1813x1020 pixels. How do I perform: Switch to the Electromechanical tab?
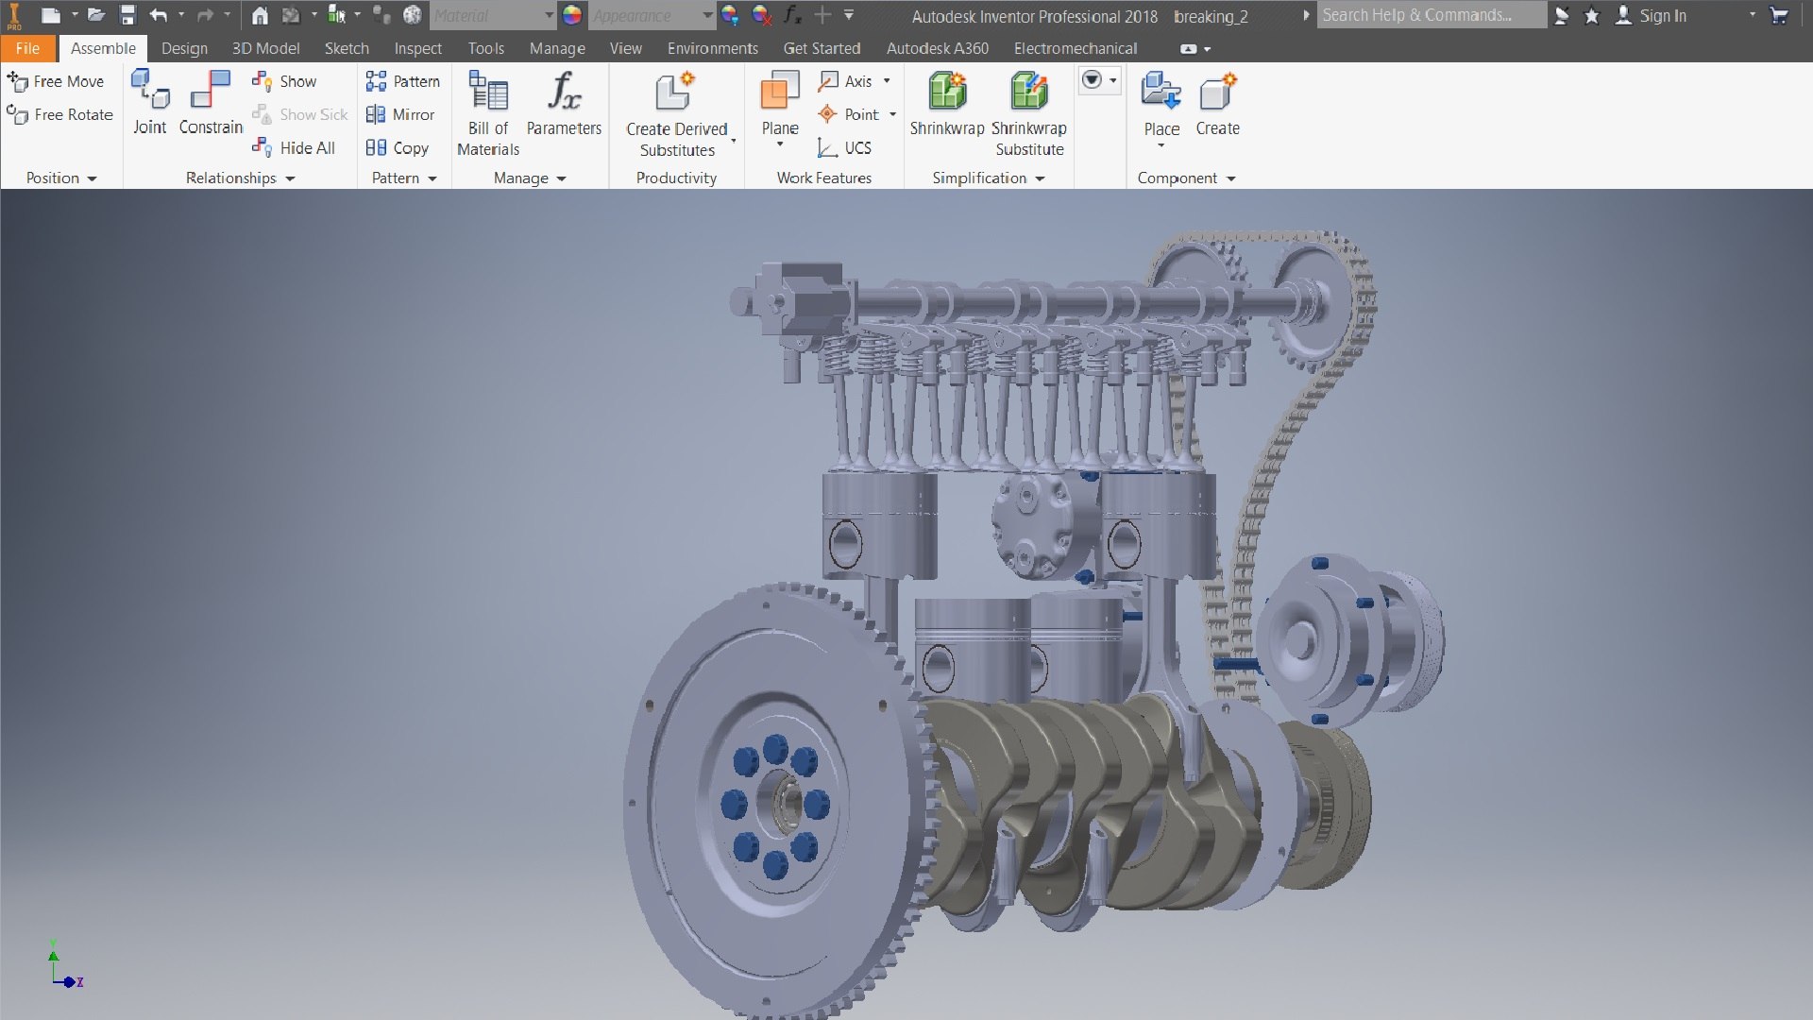coord(1075,48)
